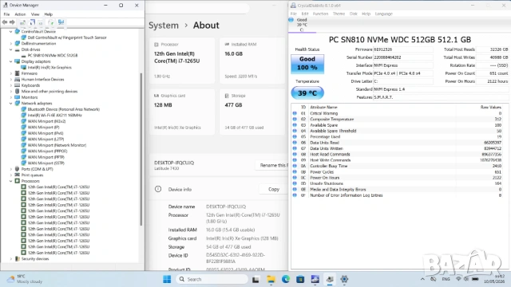Click the Keyboards category icon
Image resolution: width=511 pixels, height=287 pixels.
[x=18, y=85]
